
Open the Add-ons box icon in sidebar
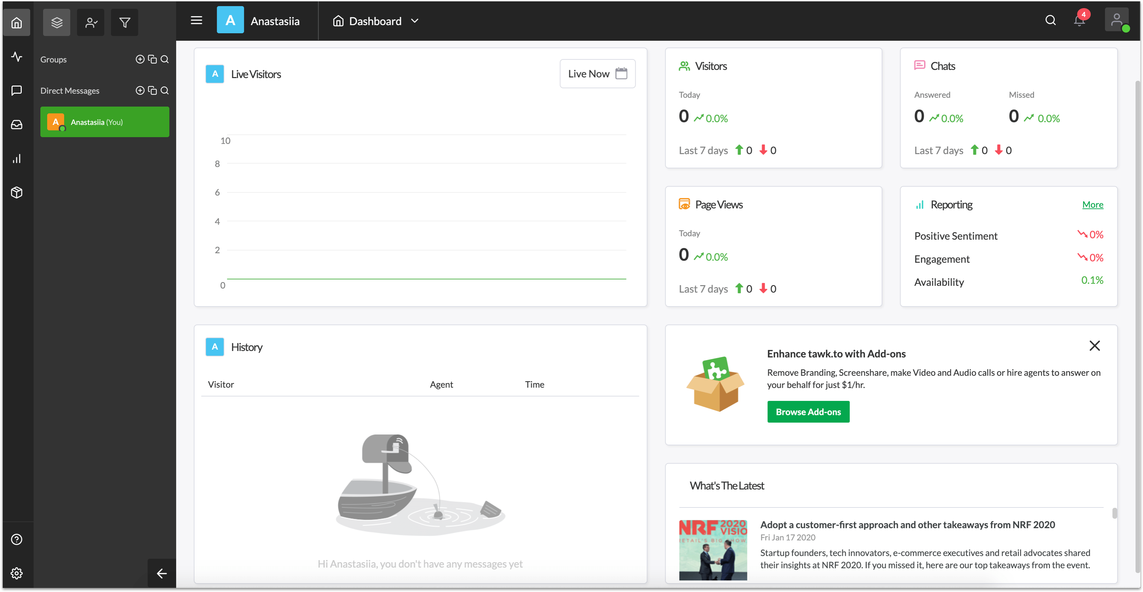(x=16, y=192)
